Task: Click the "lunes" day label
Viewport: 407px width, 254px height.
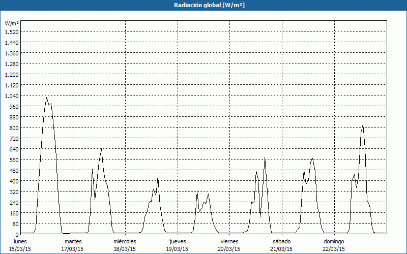Action: pos(21,241)
